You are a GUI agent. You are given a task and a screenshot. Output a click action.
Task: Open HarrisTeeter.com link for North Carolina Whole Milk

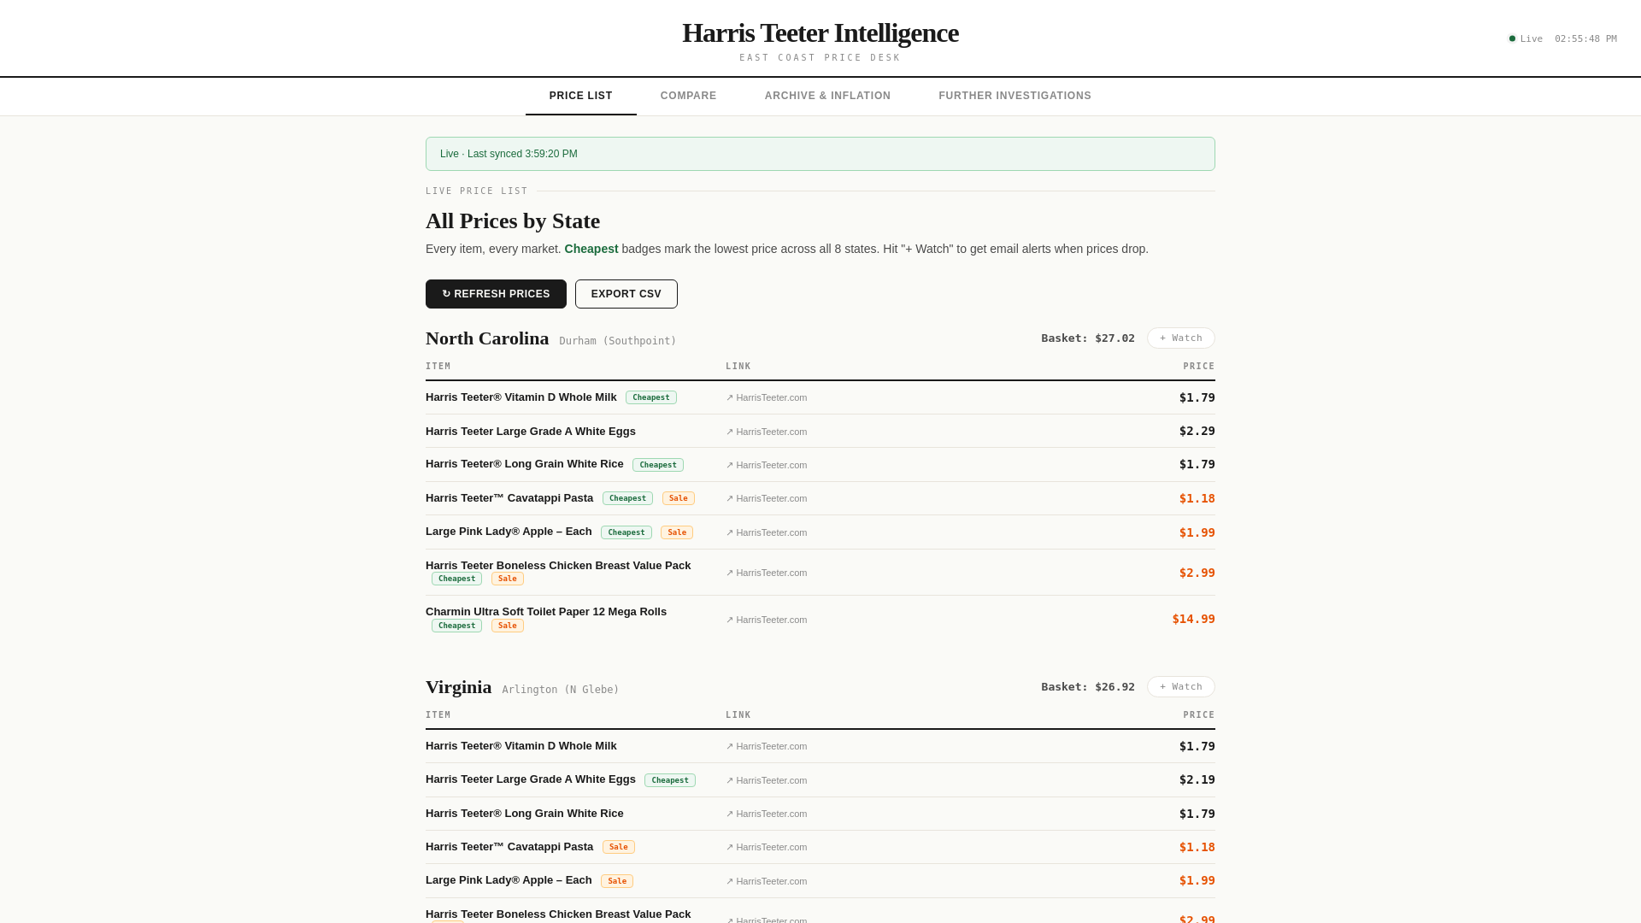coord(767,397)
